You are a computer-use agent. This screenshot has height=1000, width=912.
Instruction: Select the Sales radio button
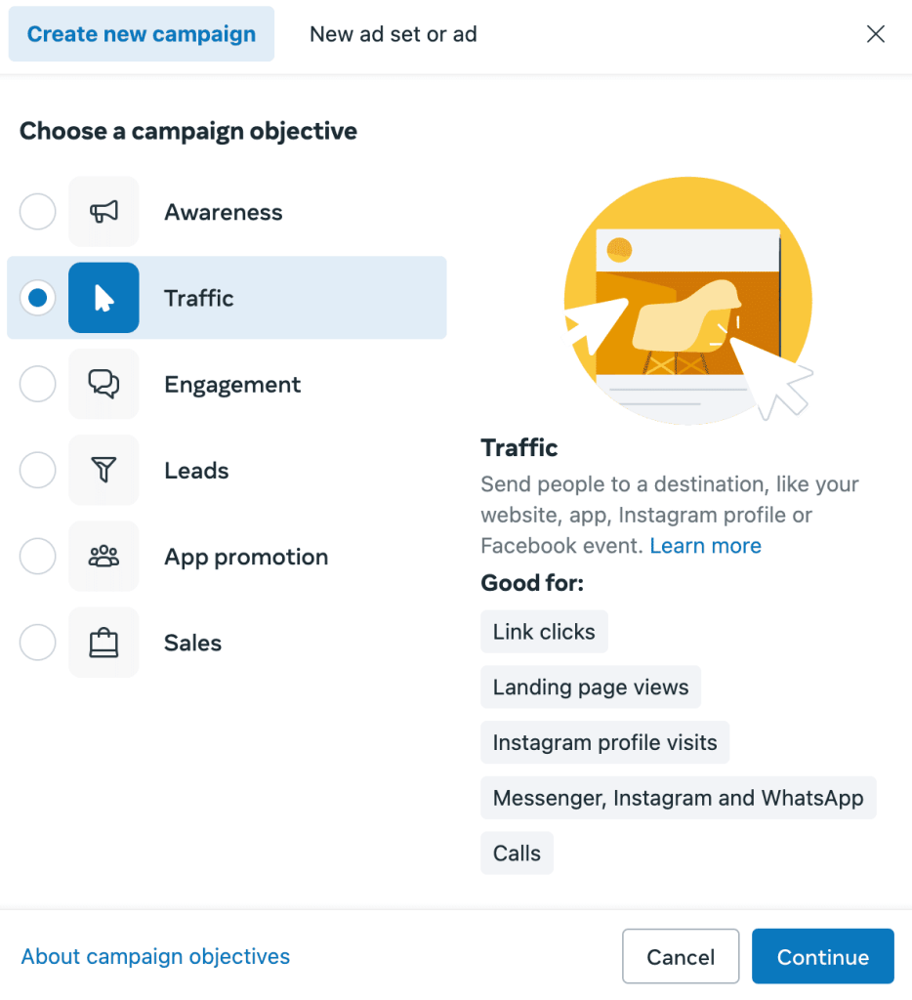tap(37, 642)
